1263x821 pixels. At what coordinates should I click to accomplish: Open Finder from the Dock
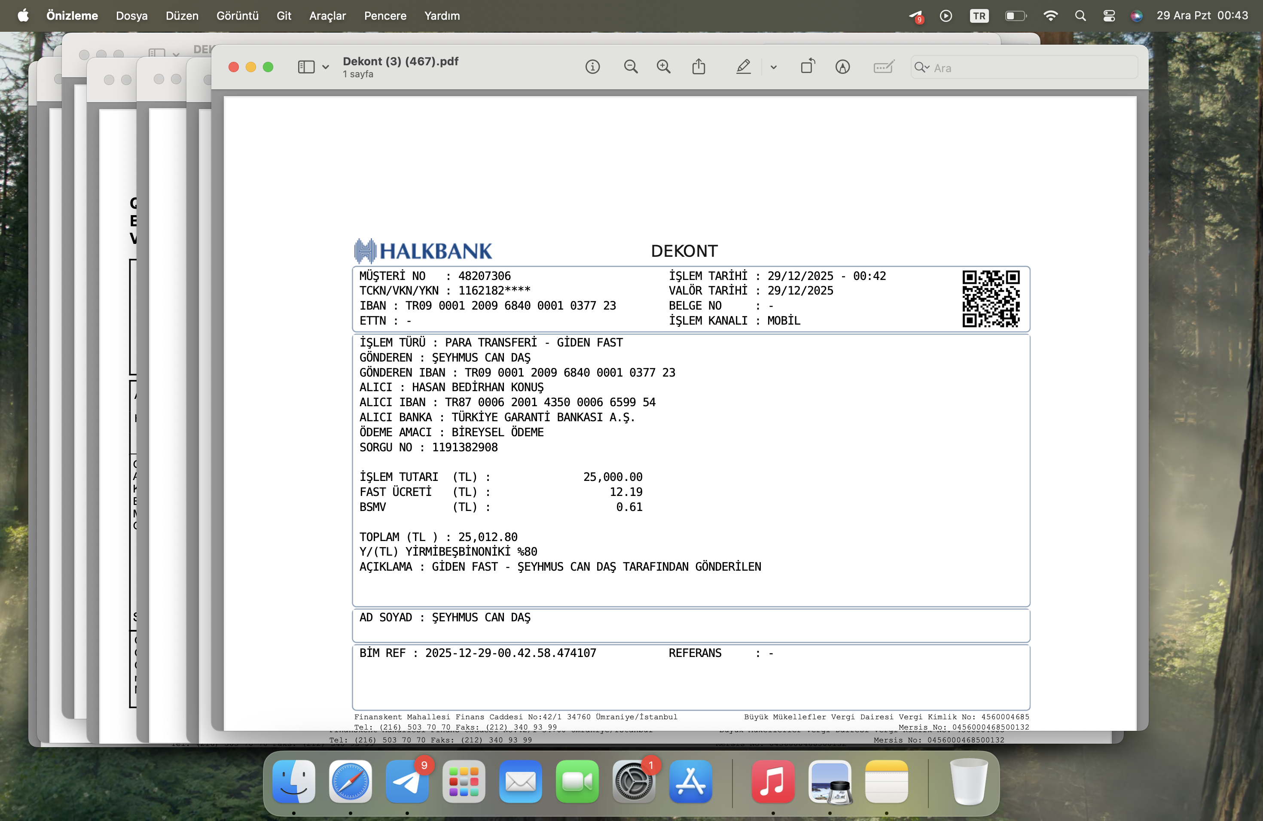(x=293, y=781)
